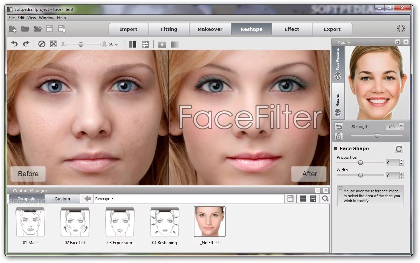Switch Content Manager to thumbnail grid view
Image resolution: width=420 pixels, height=263 pixels.
point(303,199)
